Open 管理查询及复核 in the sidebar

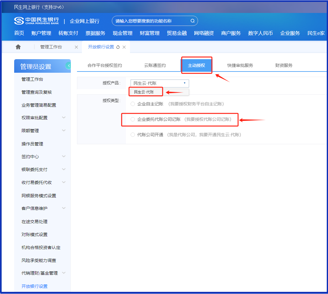(x=37, y=92)
